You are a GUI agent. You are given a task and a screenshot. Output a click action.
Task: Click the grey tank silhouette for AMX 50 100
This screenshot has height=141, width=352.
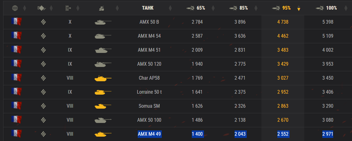(x=103, y=120)
